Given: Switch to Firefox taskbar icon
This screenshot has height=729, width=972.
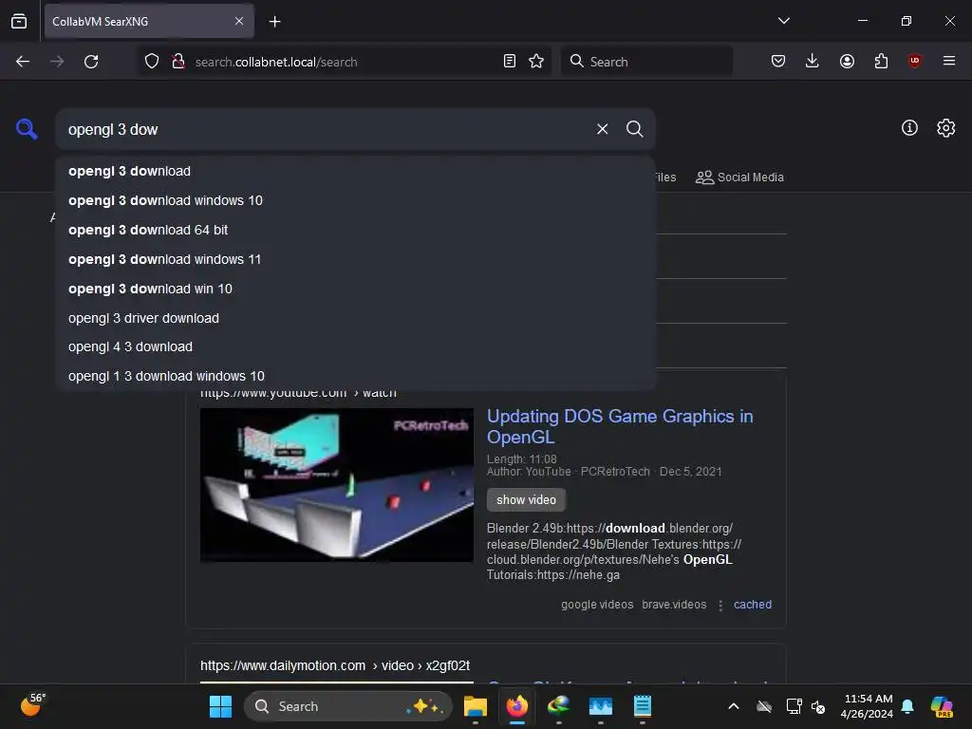Looking at the screenshot, I should point(517,706).
